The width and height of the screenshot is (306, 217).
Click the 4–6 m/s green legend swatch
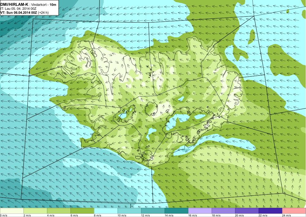click(x=59, y=211)
